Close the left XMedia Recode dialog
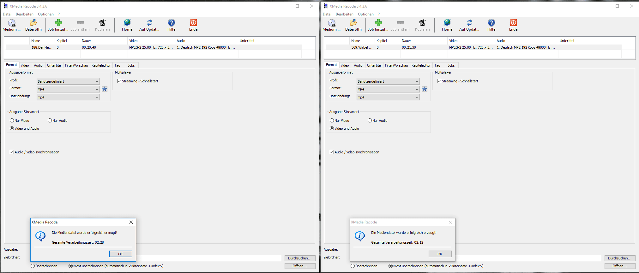This screenshot has width=639, height=273. click(131, 222)
